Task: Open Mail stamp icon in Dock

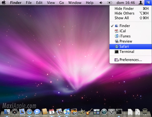Action: pyautogui.click(x=22, y=112)
